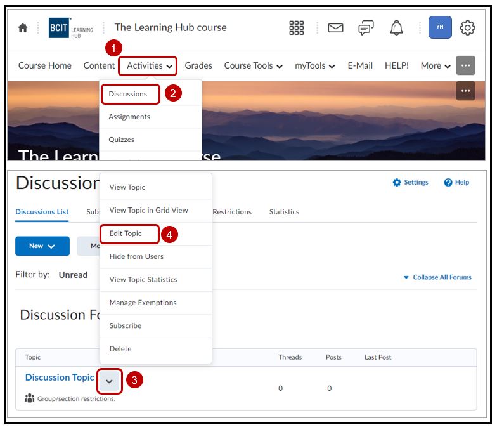Viewport: 497px width, 427px height.
Task: Click the banner options ellipsis button
Action: tap(465, 91)
